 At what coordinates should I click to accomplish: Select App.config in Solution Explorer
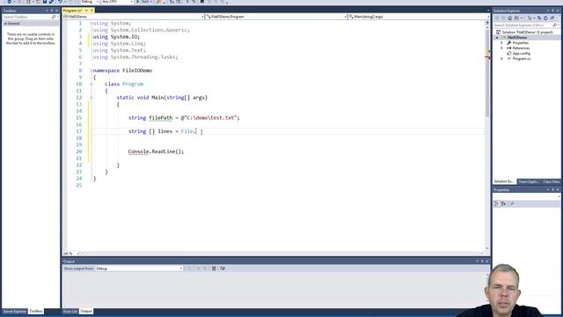click(x=522, y=53)
